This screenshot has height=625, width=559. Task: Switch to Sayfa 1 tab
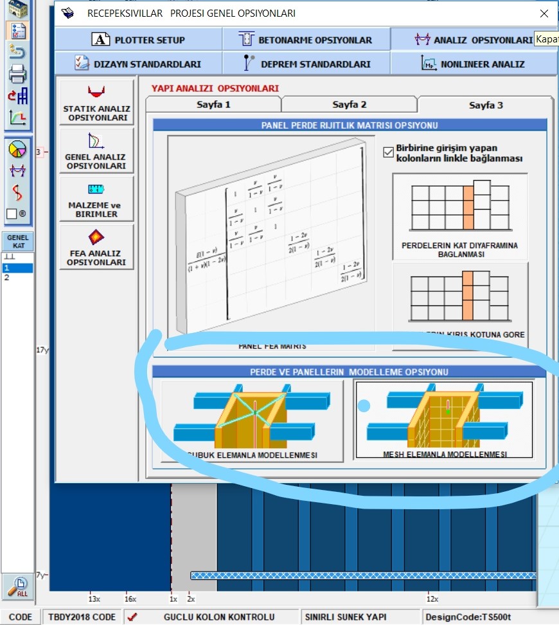pos(213,104)
